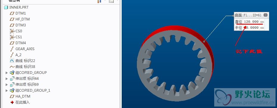This screenshot has width=277, height=108.
Task: Expand the 组COPIED_GROUP tree node
Action: [x=7, y=73]
